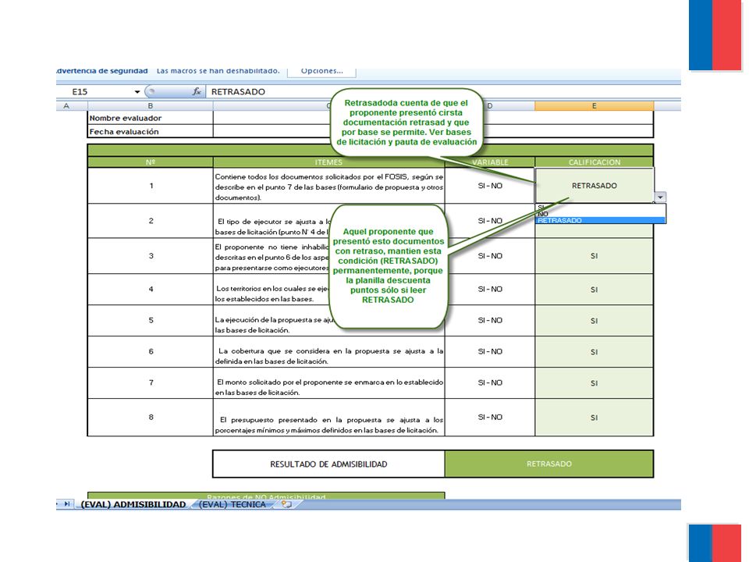Viewport: 749px width, 562px height.
Task: Select the RETRASADO calificacion cell in row 1
Action: tap(594, 186)
